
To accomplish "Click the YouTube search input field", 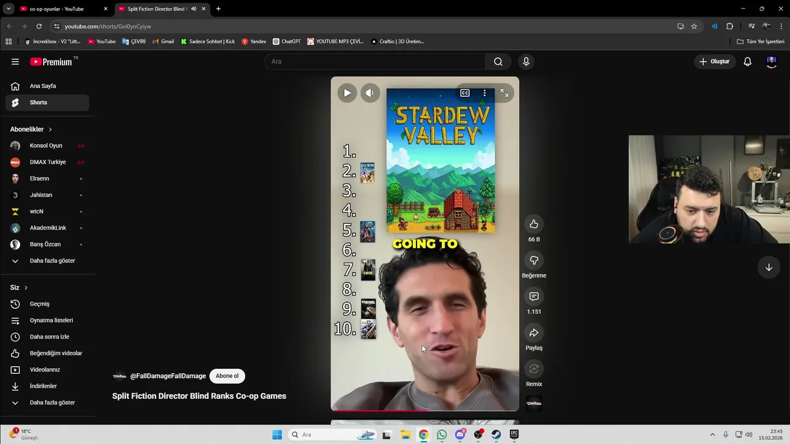I will point(375,62).
